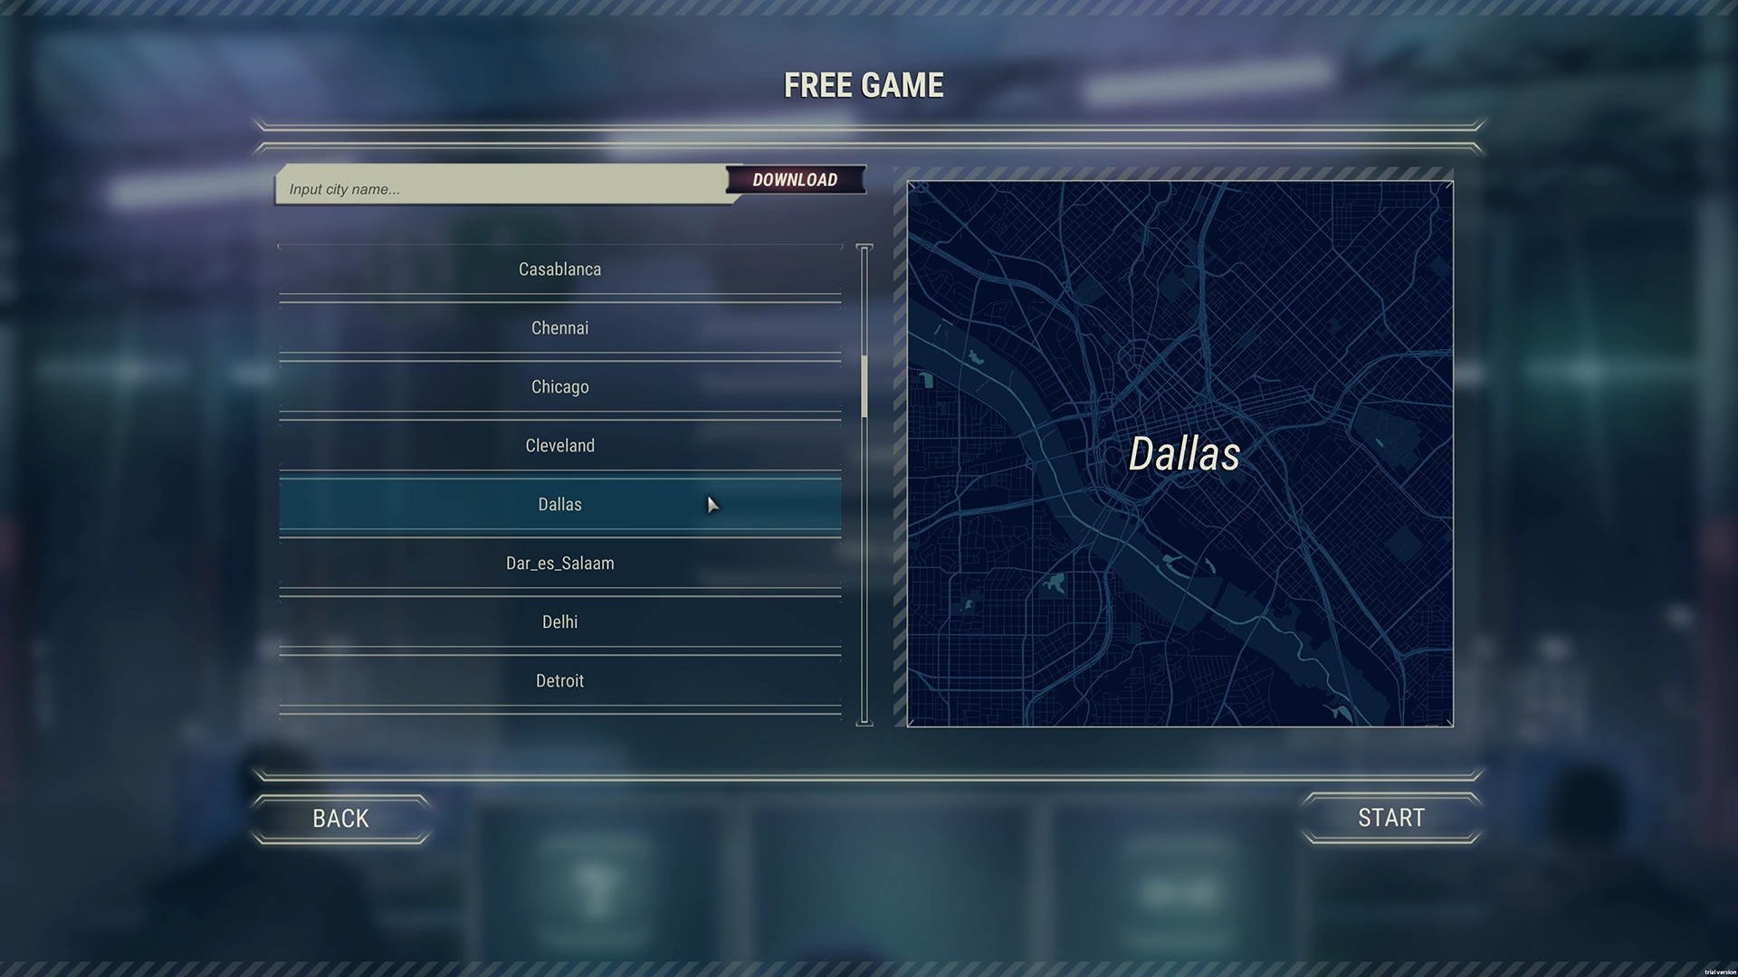Select Delhi from city list
The image size is (1738, 977).
558,621
